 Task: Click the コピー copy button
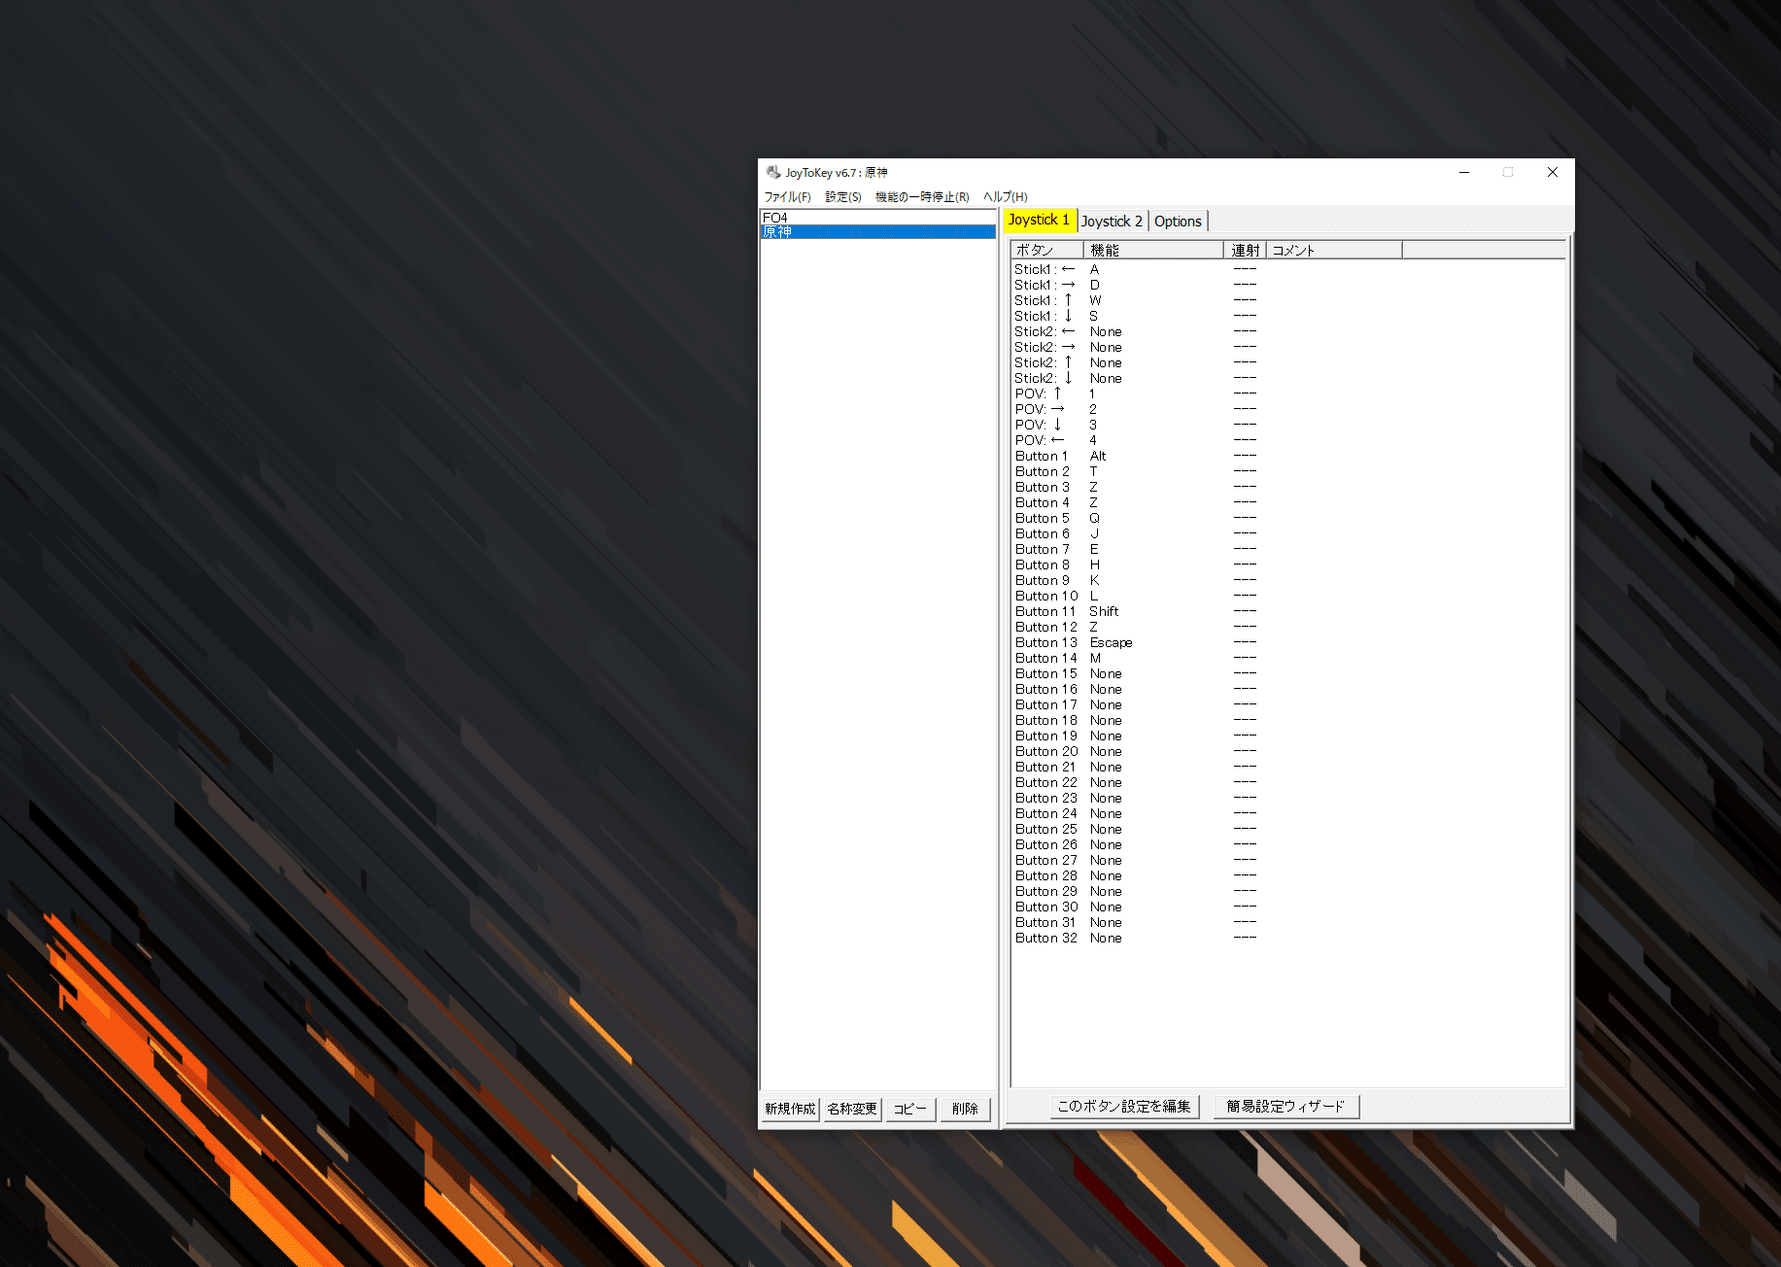(909, 1108)
